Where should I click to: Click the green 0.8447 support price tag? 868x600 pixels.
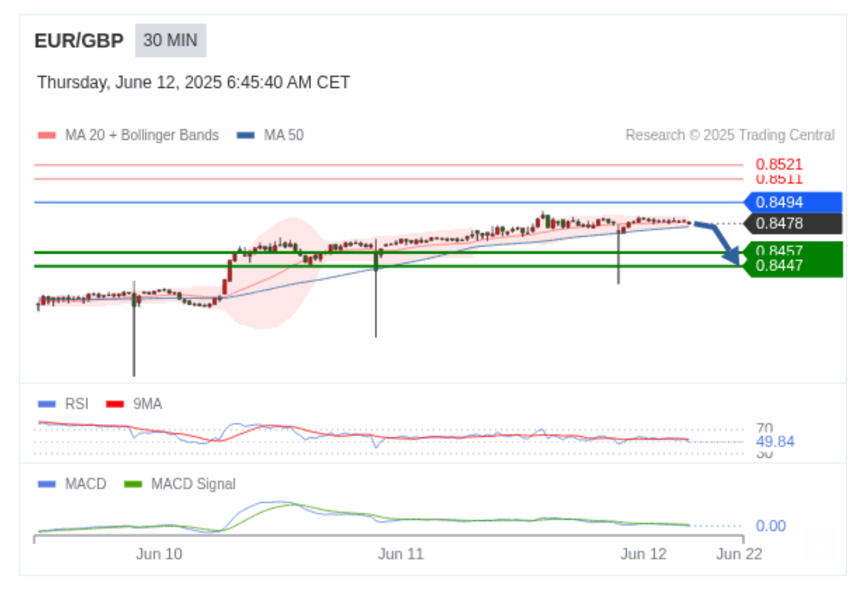[x=793, y=266]
